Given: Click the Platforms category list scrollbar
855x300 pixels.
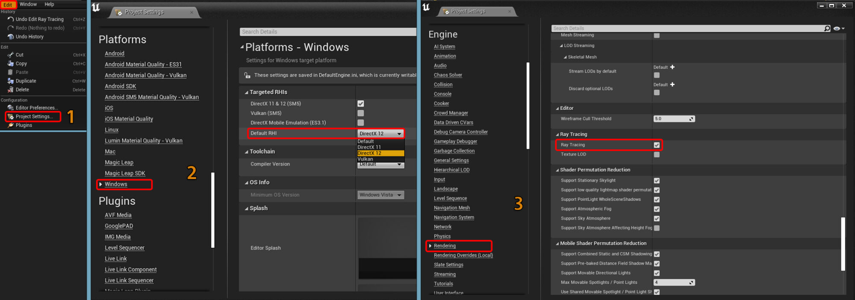Looking at the screenshot, I should tap(212, 210).
